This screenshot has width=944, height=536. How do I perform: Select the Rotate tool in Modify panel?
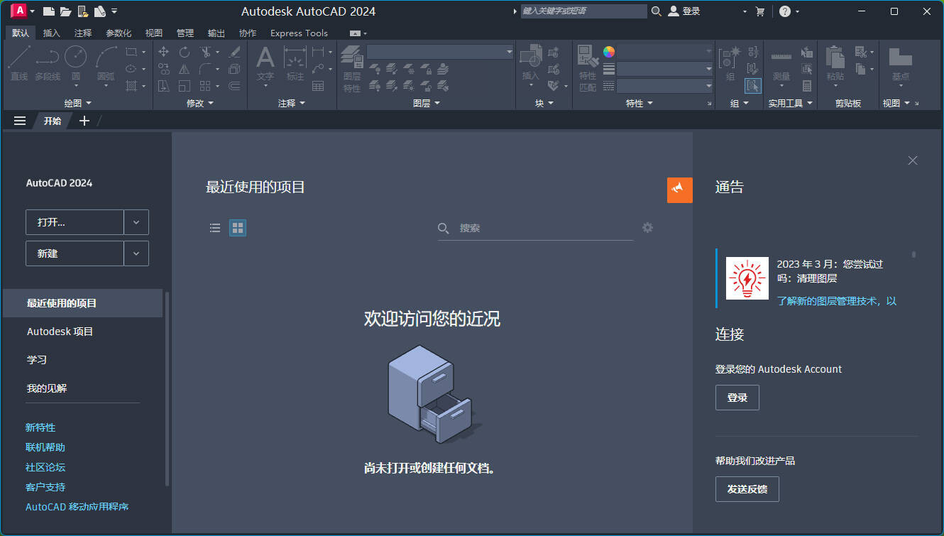pos(185,52)
